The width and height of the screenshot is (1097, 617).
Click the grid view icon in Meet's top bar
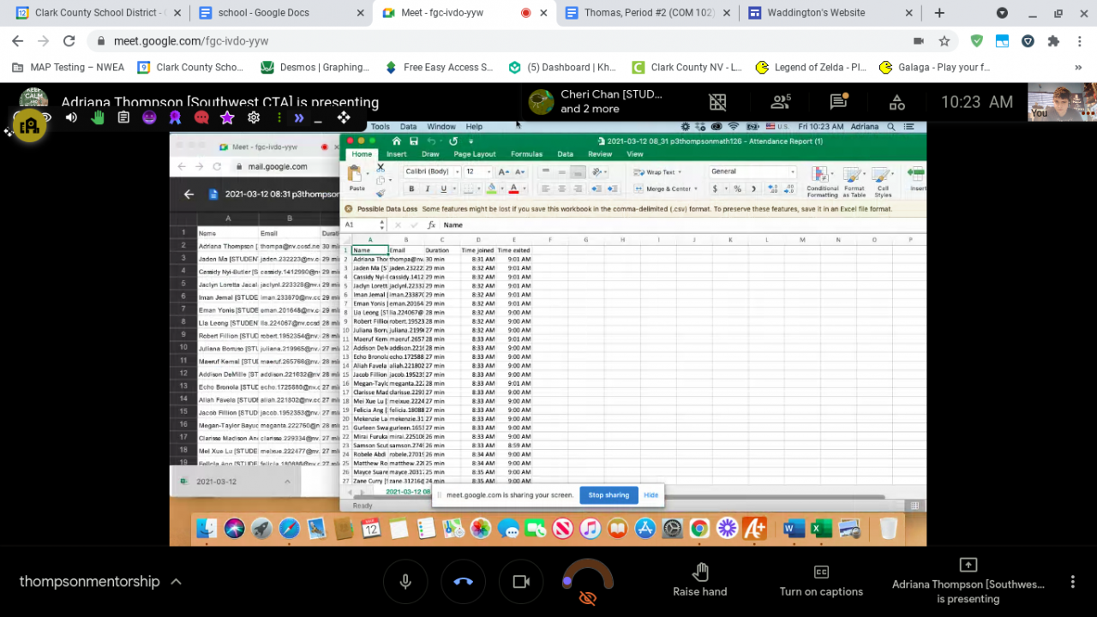[718, 102]
